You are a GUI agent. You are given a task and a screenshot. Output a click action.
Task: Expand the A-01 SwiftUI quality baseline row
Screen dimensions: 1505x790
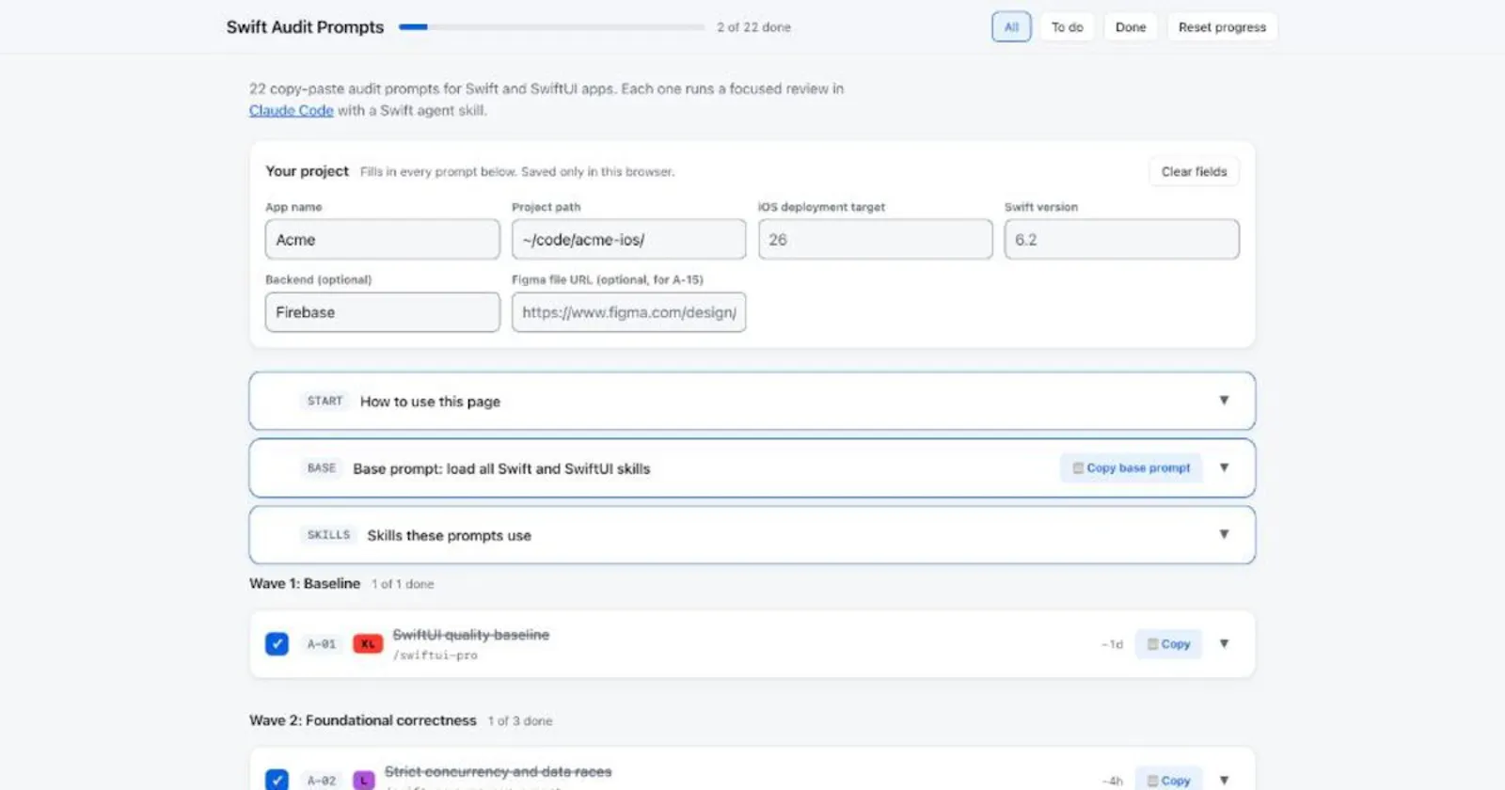(x=1224, y=644)
